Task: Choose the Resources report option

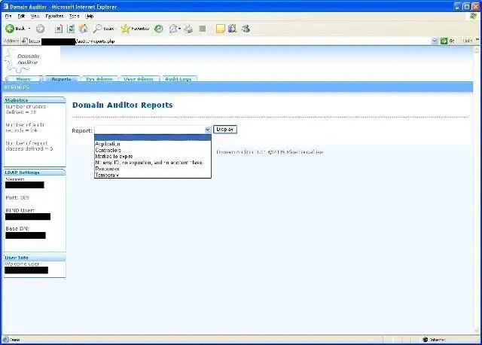Action: pyautogui.click(x=153, y=169)
